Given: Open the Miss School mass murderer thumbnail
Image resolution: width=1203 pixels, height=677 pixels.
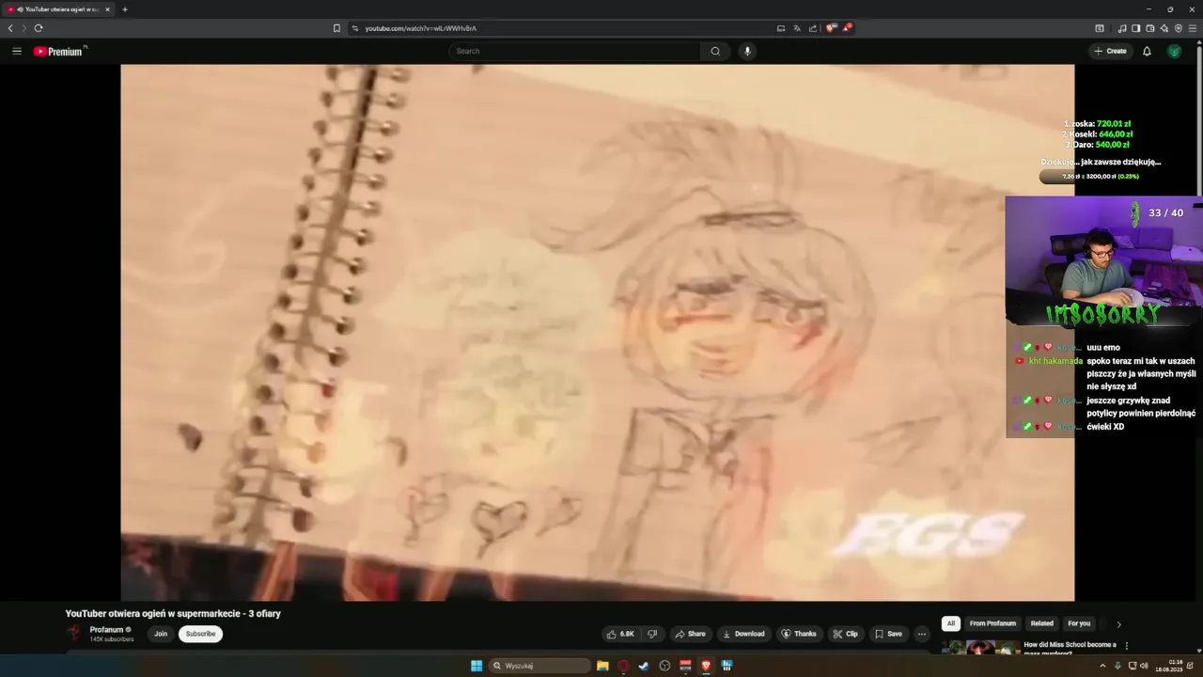Looking at the screenshot, I should pos(981,648).
